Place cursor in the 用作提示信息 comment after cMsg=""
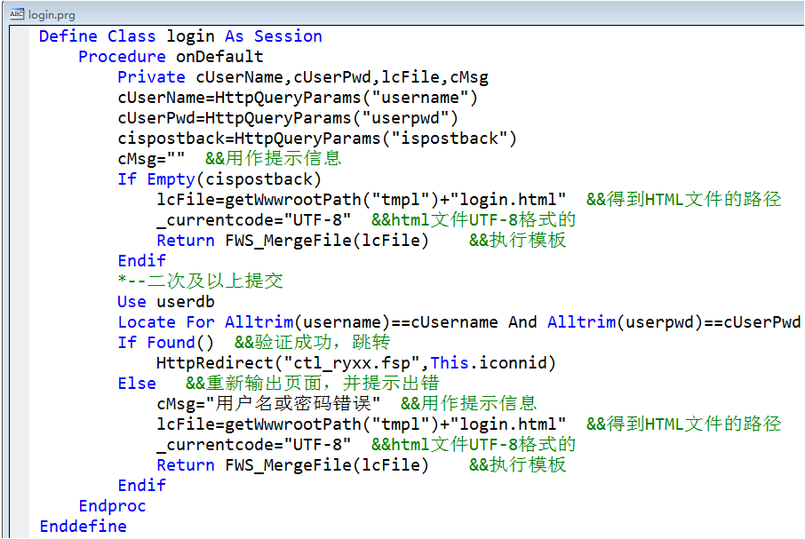 tap(283, 159)
